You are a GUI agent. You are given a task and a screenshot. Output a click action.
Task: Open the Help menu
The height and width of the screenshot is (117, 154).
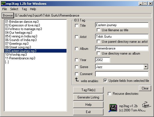pos(33,9)
